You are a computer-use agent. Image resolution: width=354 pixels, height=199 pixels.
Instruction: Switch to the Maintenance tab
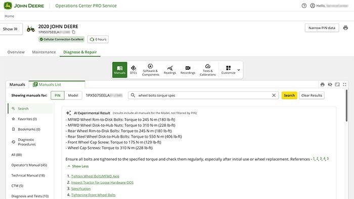pyautogui.click(x=44, y=52)
